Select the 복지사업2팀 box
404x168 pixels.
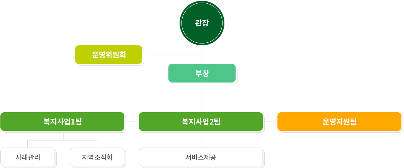(x=201, y=122)
